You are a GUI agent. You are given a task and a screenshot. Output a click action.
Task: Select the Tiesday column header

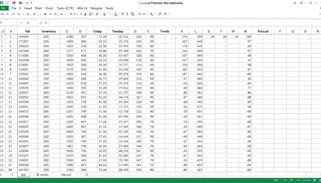coord(118,31)
